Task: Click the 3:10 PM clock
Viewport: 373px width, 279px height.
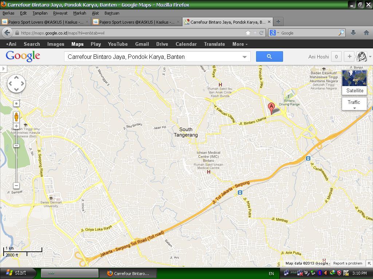Action: (x=359, y=273)
